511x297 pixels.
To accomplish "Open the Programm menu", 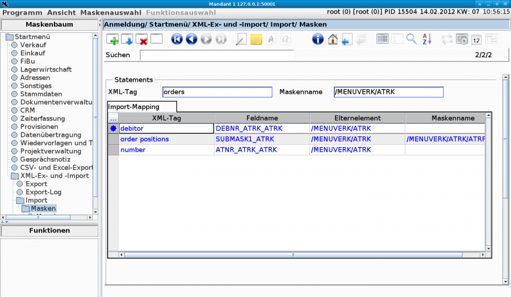I will (22, 12).
